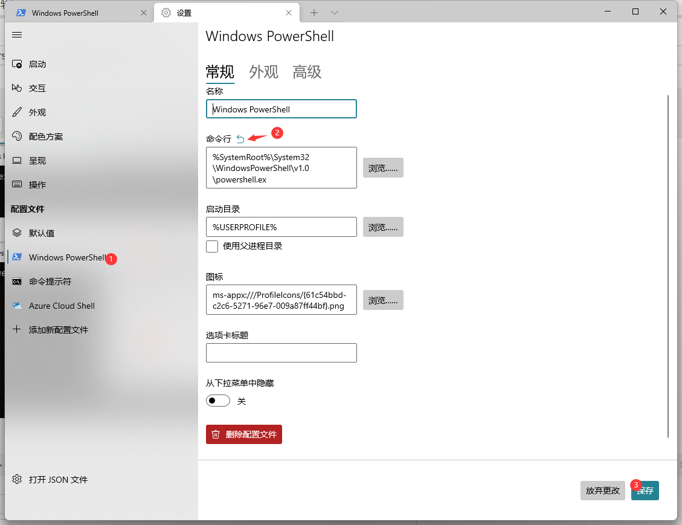The width and height of the screenshot is (682, 525).
Task: Close the 设置 settings tab
Action: point(289,13)
